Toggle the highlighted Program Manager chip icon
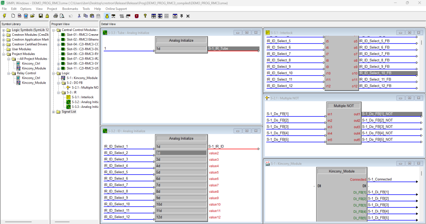 pyautogui.click(x=107, y=16)
